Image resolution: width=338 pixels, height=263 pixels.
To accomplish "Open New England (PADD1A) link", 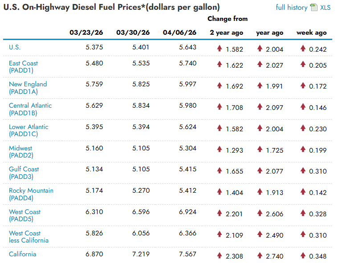I will point(28,88).
